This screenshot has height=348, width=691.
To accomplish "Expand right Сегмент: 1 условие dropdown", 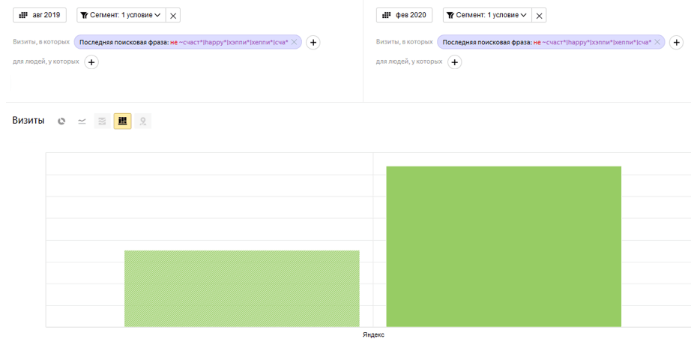I will [487, 15].
